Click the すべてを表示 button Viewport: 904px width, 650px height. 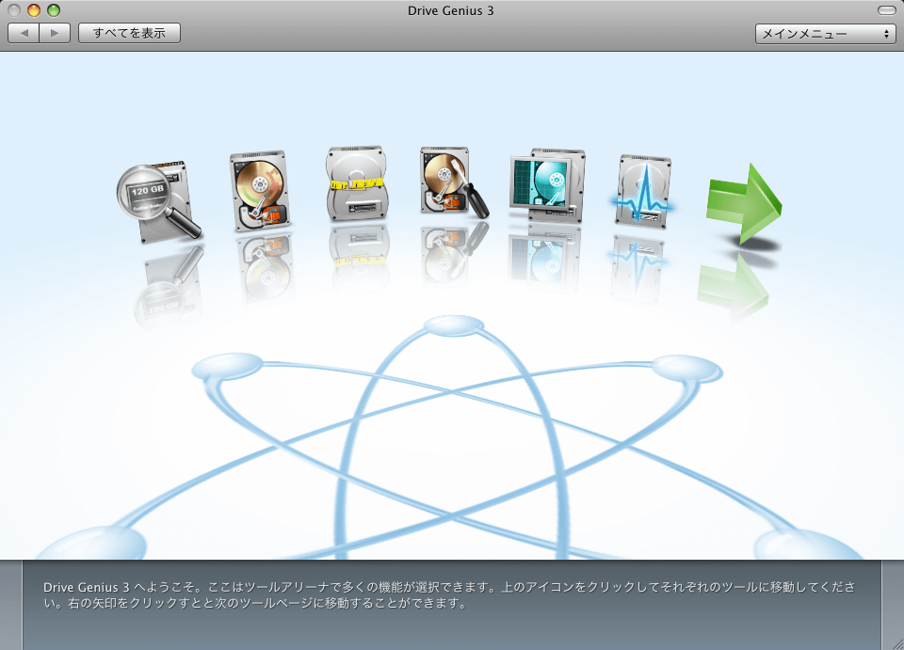point(129,33)
